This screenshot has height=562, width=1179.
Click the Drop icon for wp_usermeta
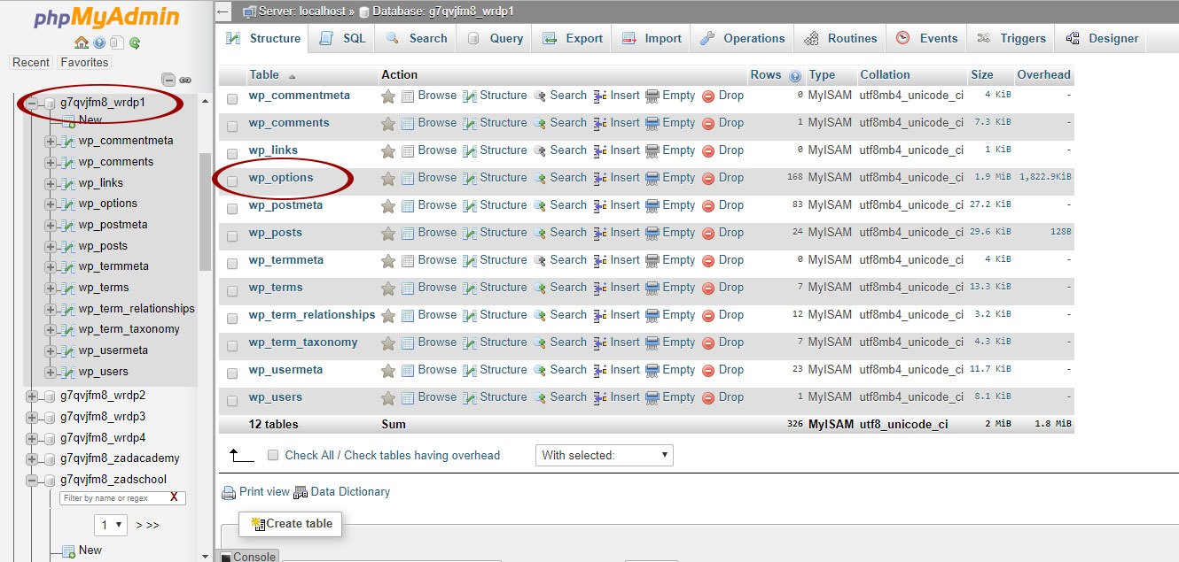708,371
